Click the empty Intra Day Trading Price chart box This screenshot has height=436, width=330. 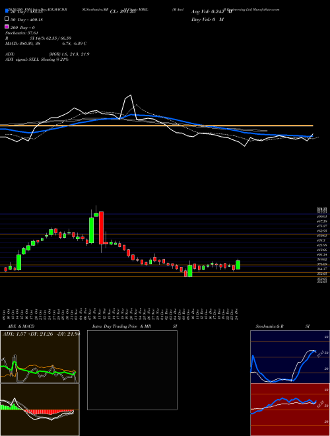[132, 370]
